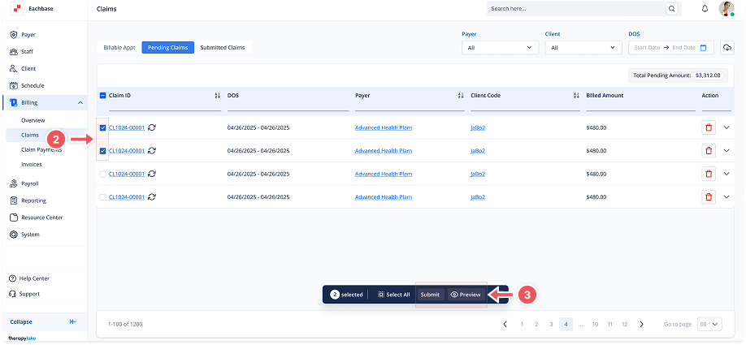Collapse the Billing menu in the sidebar
The height and width of the screenshot is (345, 746).
[80, 102]
